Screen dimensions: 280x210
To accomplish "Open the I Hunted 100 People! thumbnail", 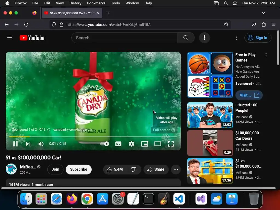I will (x=210, y=115).
